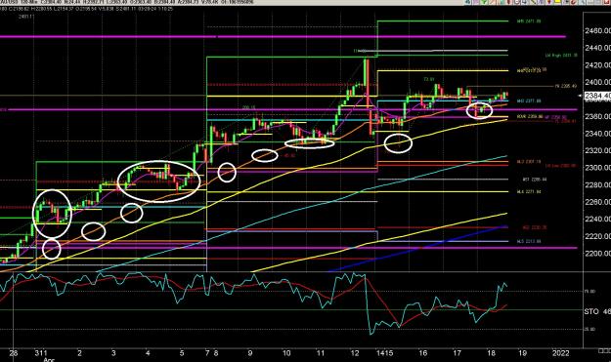Click the 2400.00 price axis label
Image resolution: width=611 pixels, height=362 pixels.
point(597,82)
